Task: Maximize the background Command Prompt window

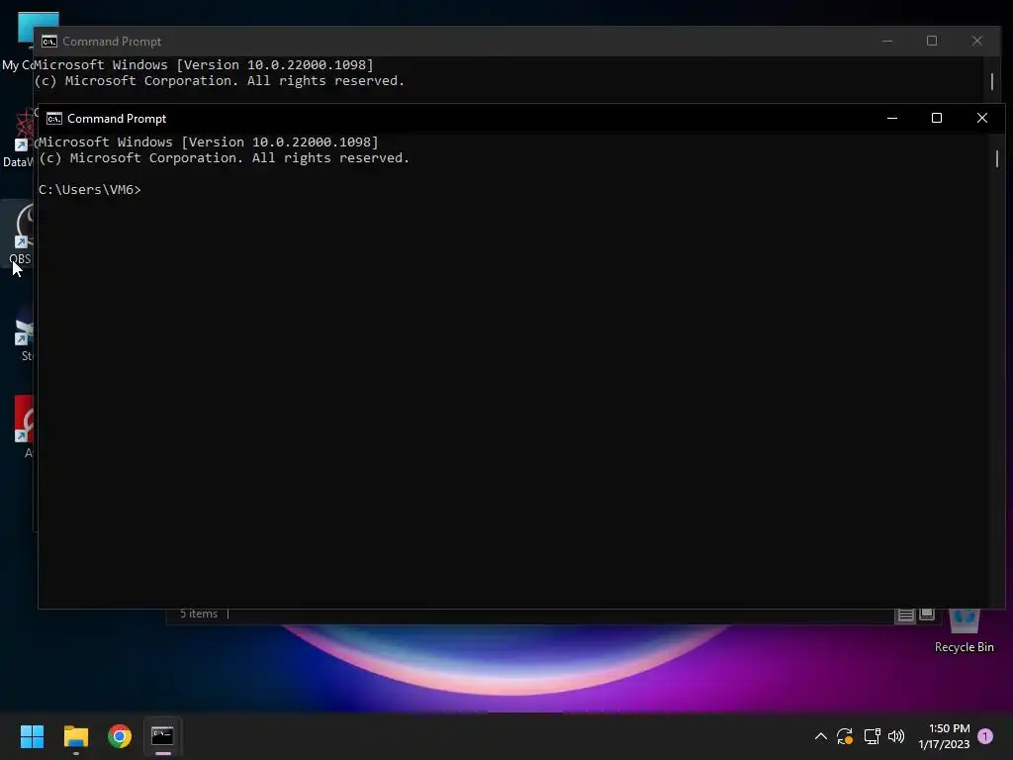Action: point(932,41)
